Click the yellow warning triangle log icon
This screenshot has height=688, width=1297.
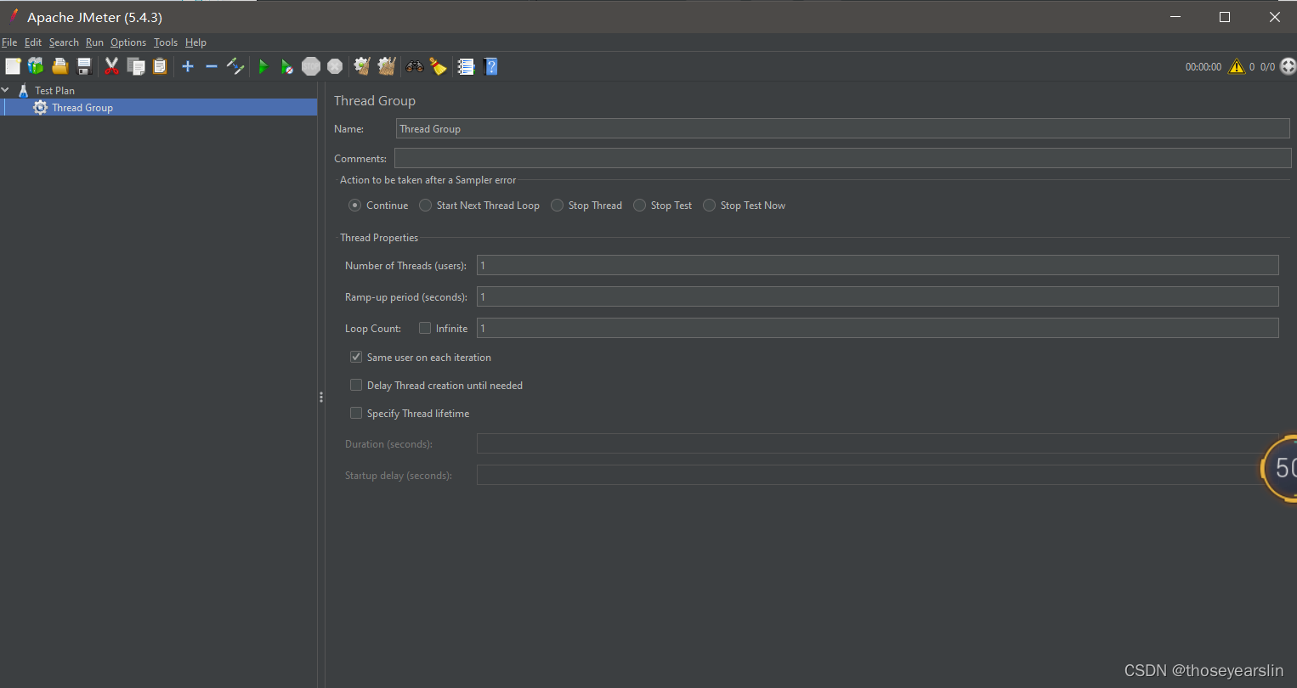pyautogui.click(x=1237, y=66)
